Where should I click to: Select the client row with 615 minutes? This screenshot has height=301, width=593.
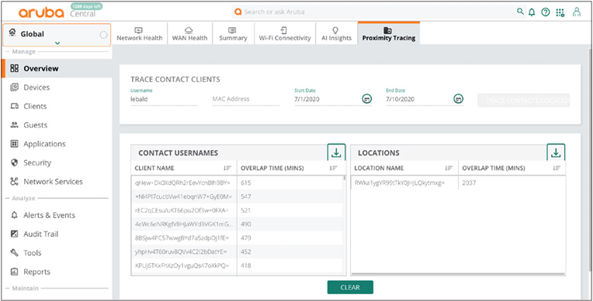click(238, 183)
